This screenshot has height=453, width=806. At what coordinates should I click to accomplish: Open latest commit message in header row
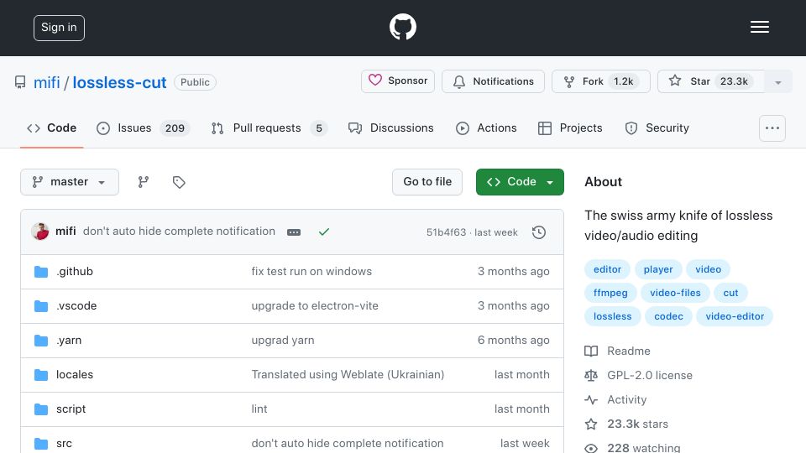(179, 232)
